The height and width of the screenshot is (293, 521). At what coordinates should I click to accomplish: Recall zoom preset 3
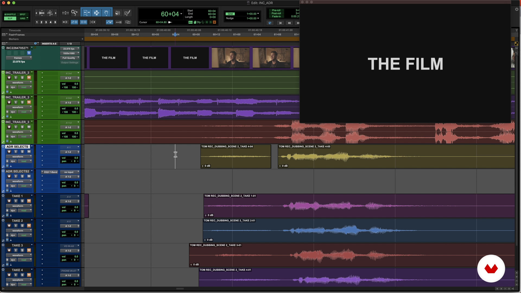(x=46, y=22)
